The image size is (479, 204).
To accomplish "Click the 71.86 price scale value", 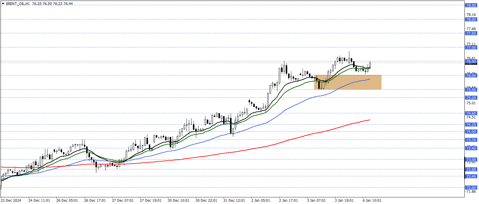I will pos(471,191).
